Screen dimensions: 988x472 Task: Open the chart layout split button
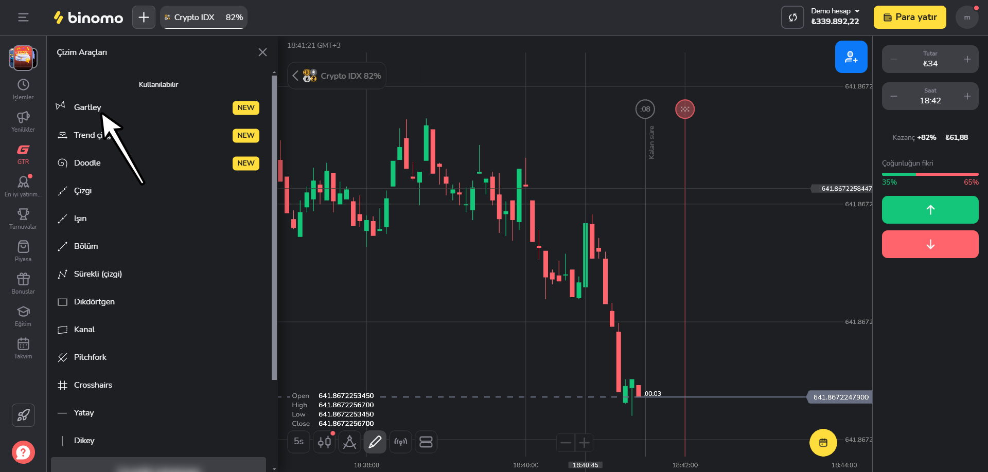tap(426, 442)
